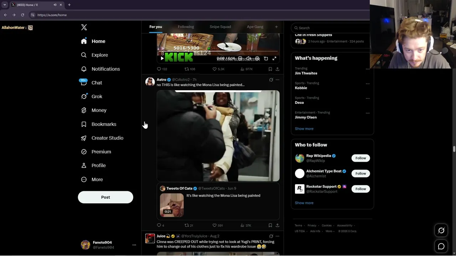
Task: Bookmark Astro's Mona Lisa post
Action: pyautogui.click(x=270, y=225)
